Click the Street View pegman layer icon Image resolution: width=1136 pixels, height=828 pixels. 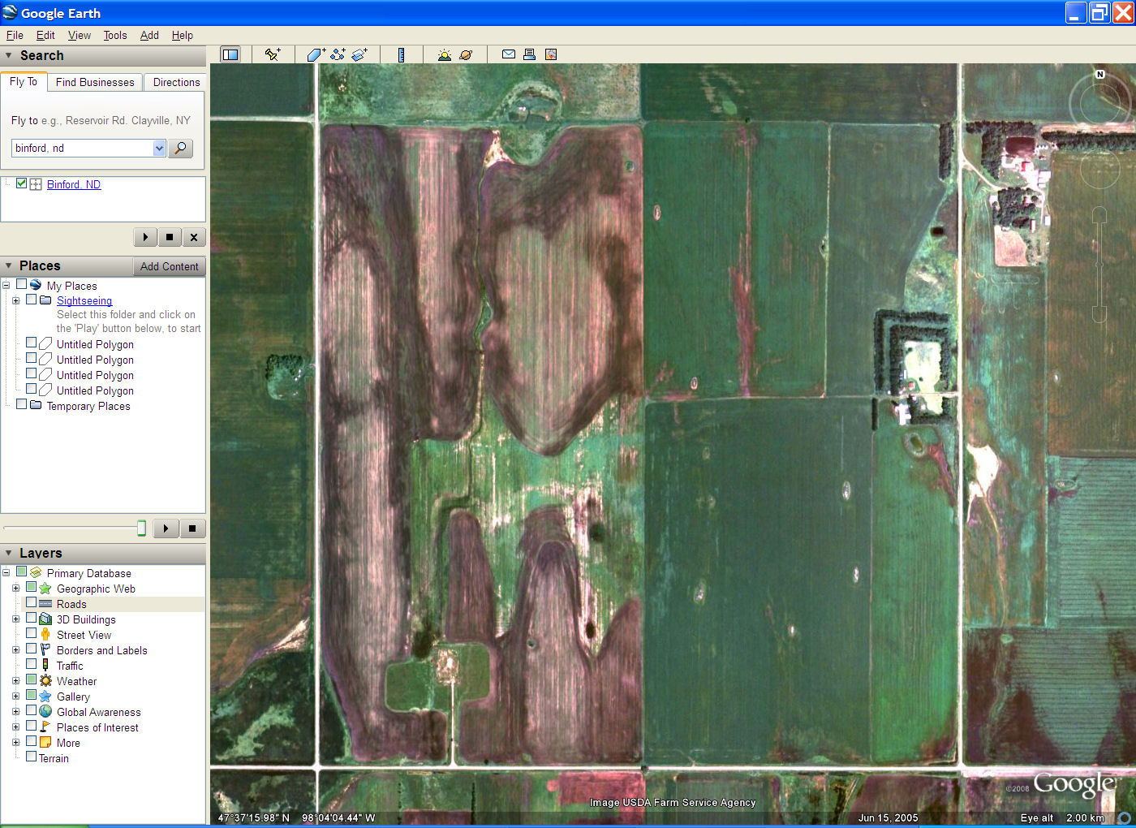click(x=45, y=634)
